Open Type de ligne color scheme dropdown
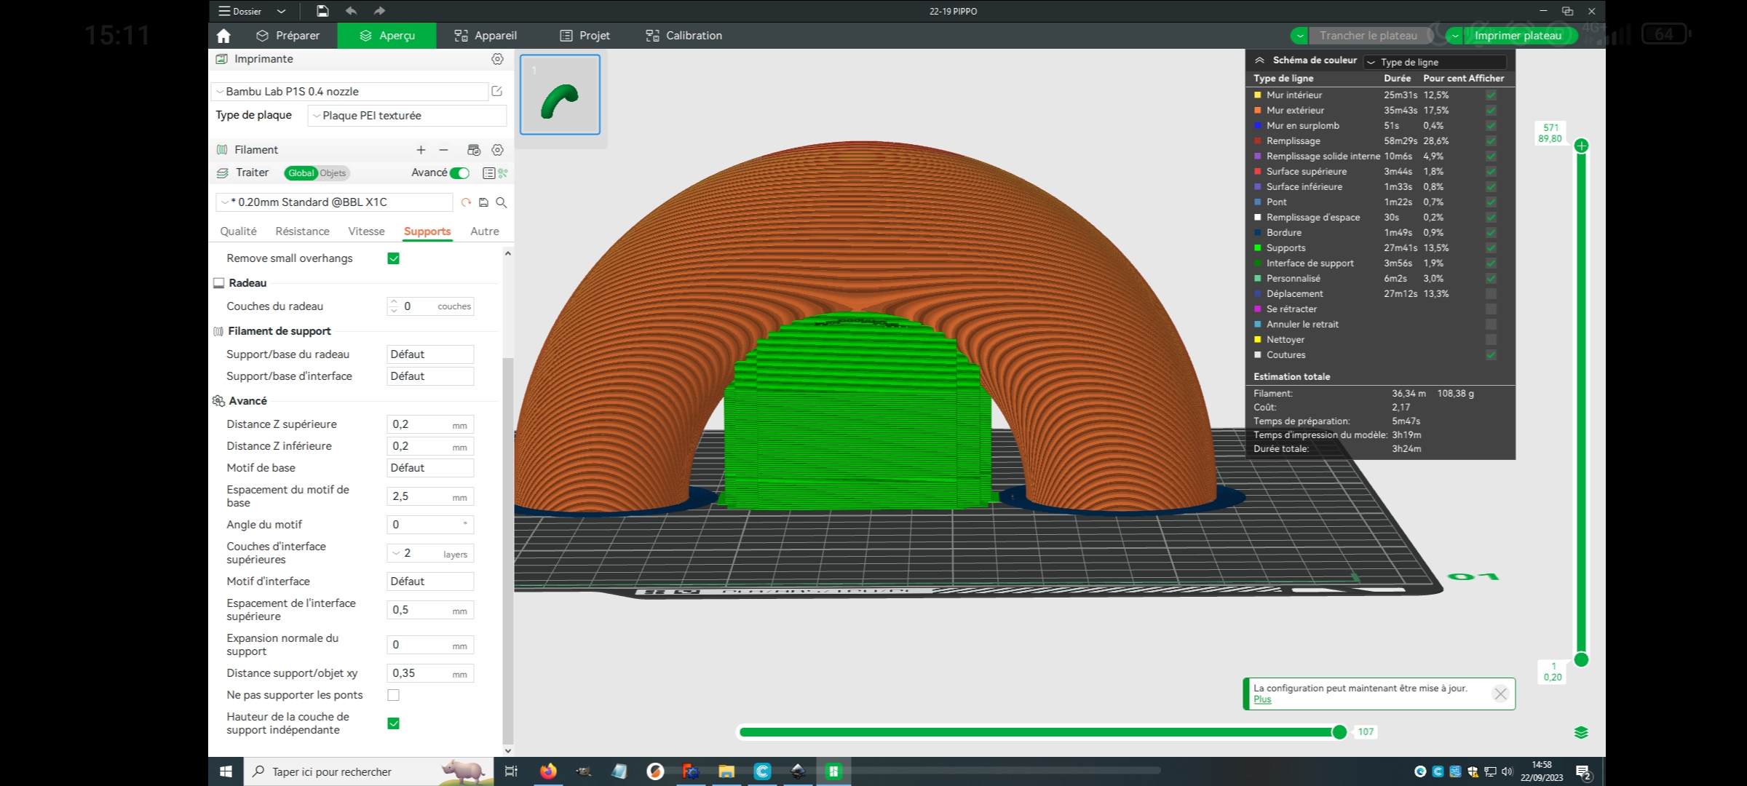Image resolution: width=1747 pixels, height=786 pixels. point(1434,62)
